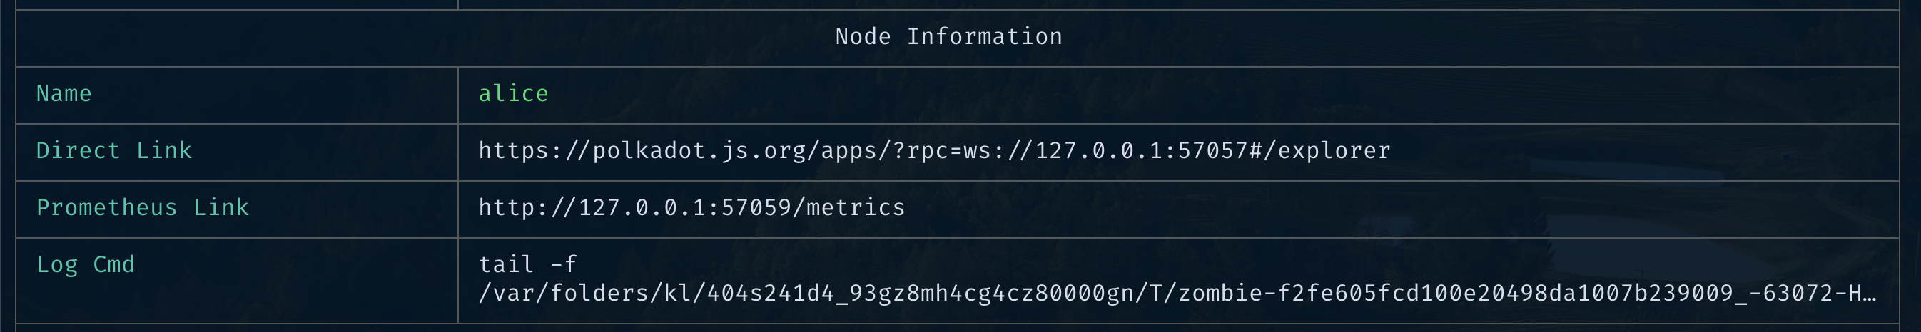The image size is (1921, 332).
Task: Select the "Name" row label
Action: 64,94
